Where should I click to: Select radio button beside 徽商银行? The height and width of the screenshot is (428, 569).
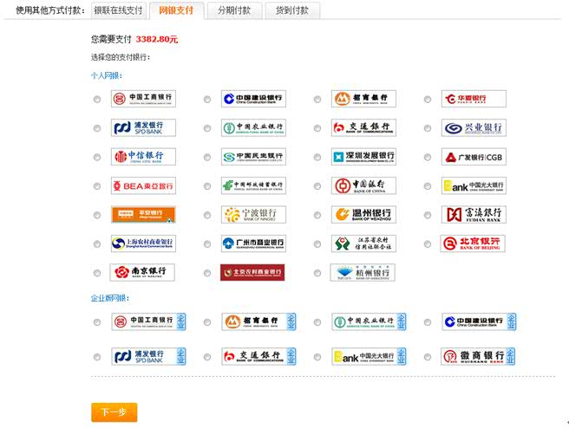click(428, 357)
